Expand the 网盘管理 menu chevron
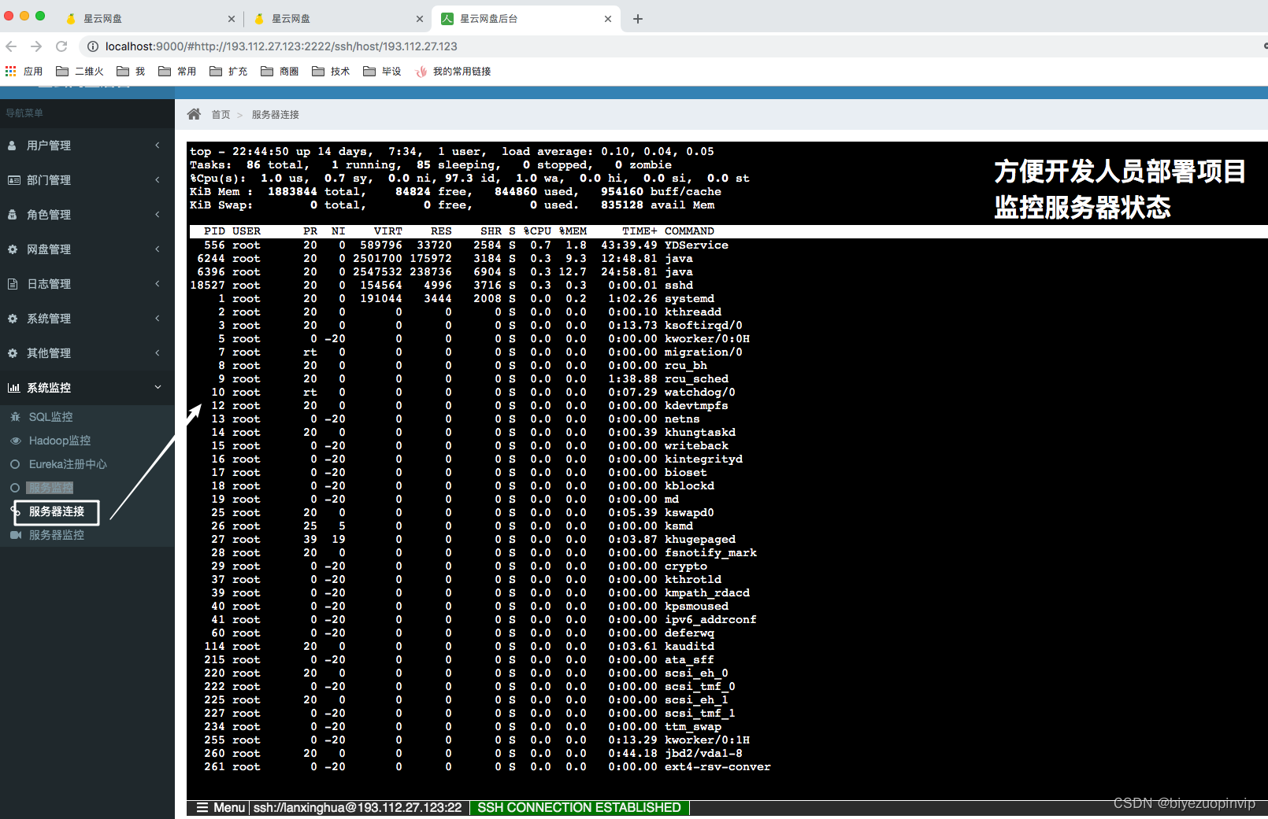Image resolution: width=1268 pixels, height=819 pixels. pos(158,249)
